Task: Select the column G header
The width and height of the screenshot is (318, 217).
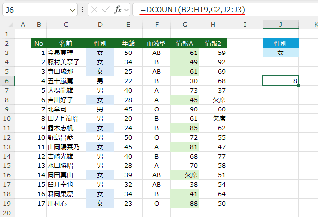Action: [185, 24]
